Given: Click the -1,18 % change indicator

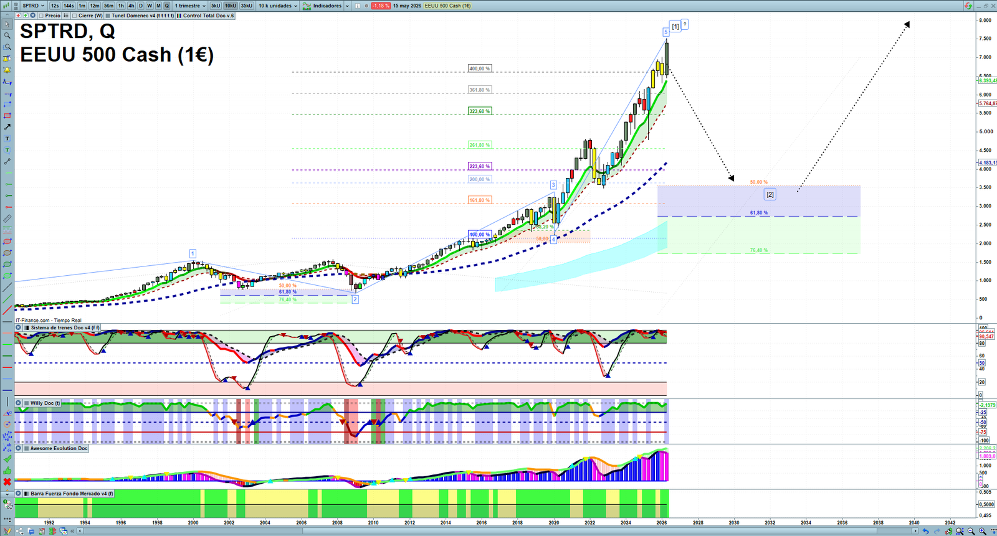Looking at the screenshot, I should point(381,6).
